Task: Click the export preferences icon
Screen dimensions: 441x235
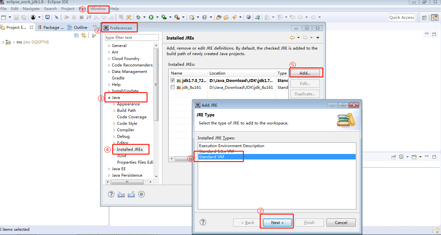Action: coord(131,194)
